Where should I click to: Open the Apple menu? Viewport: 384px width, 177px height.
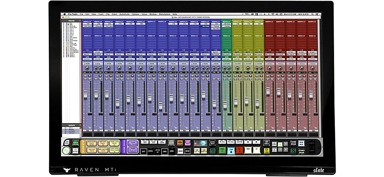[x=65, y=14]
